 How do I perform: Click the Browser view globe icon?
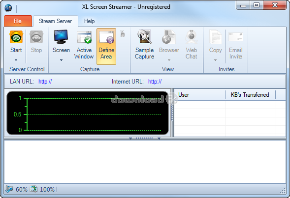169,37
